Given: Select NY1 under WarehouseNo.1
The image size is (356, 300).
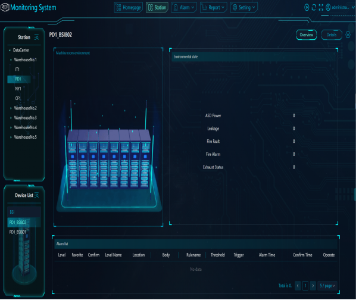Looking at the screenshot, I should pos(18,89).
